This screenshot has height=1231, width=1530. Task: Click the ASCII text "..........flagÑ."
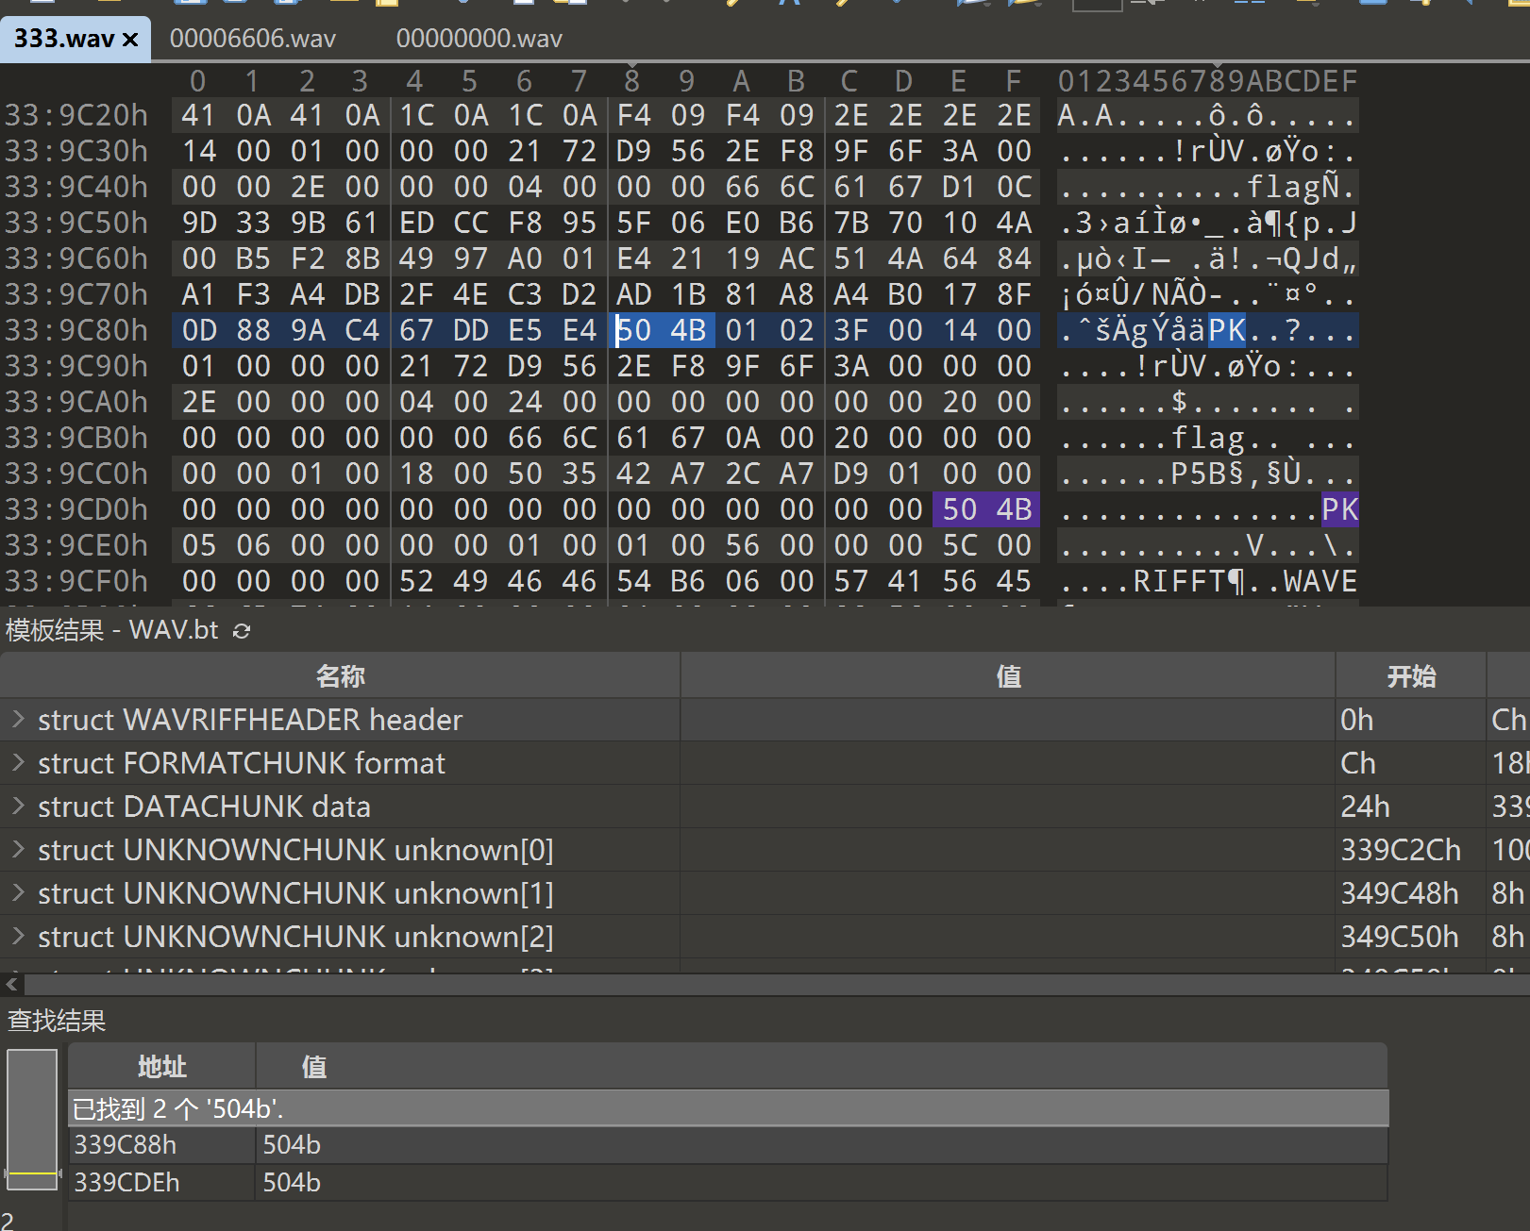[x=1207, y=187]
